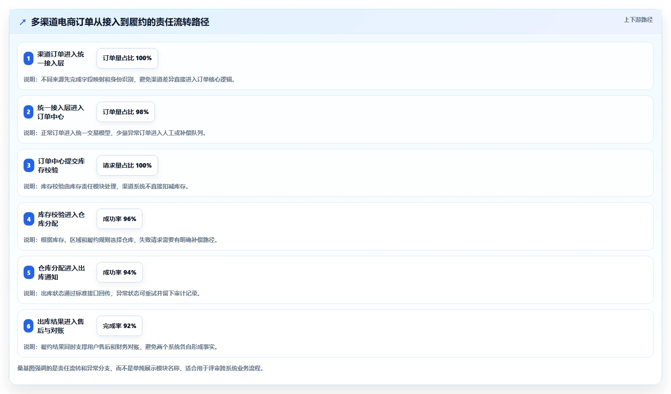Click description about 明确补偿路径
This screenshot has width=671, height=394.
[x=122, y=240]
